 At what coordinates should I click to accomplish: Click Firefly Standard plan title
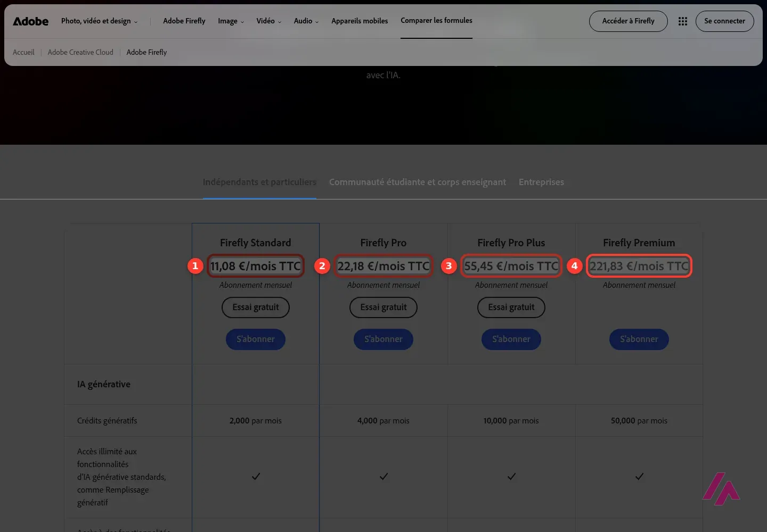pyautogui.click(x=256, y=243)
